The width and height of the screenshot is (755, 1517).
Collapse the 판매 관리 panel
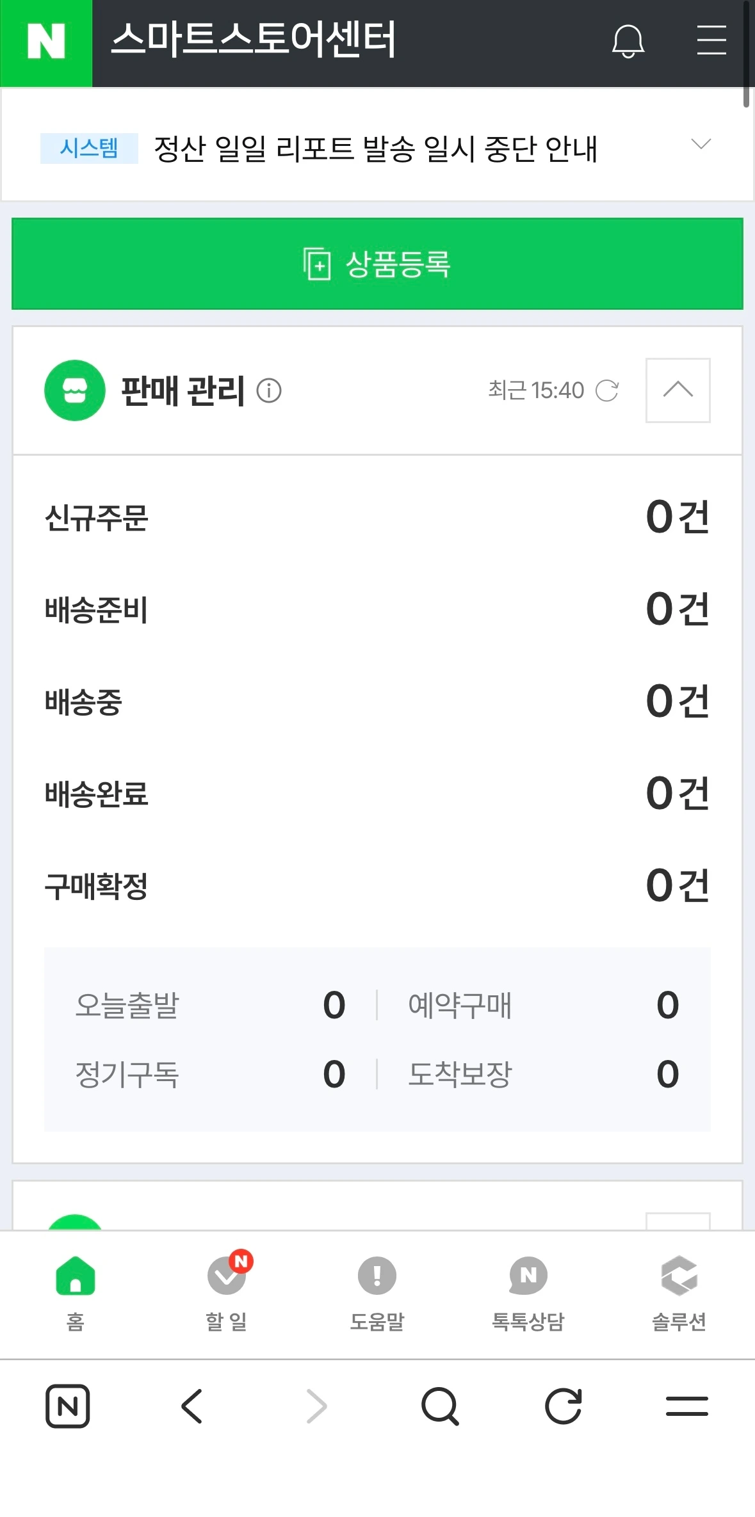coord(678,390)
